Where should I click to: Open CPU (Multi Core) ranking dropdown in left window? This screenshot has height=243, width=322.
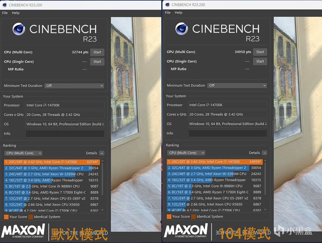coord(23,153)
